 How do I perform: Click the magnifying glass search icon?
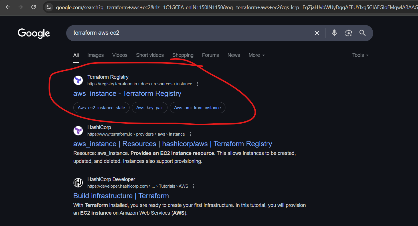click(362, 33)
